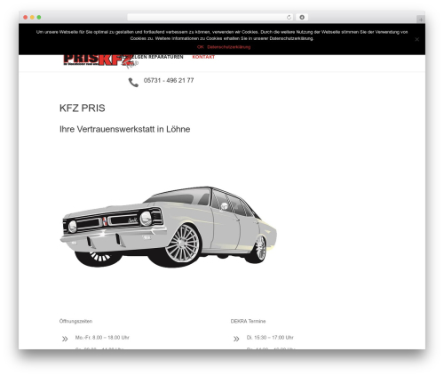Viewport: 444px width, 376px height.
Task: Open a new tab with plus button
Action: [x=421, y=20]
